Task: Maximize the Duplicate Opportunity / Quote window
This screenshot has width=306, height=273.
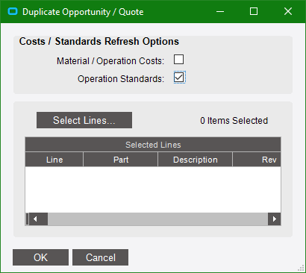Action: pos(254,11)
